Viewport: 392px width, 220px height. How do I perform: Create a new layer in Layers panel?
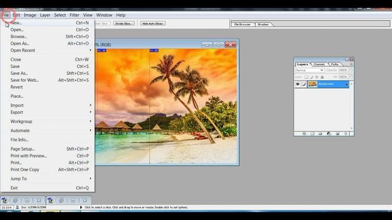(337, 134)
